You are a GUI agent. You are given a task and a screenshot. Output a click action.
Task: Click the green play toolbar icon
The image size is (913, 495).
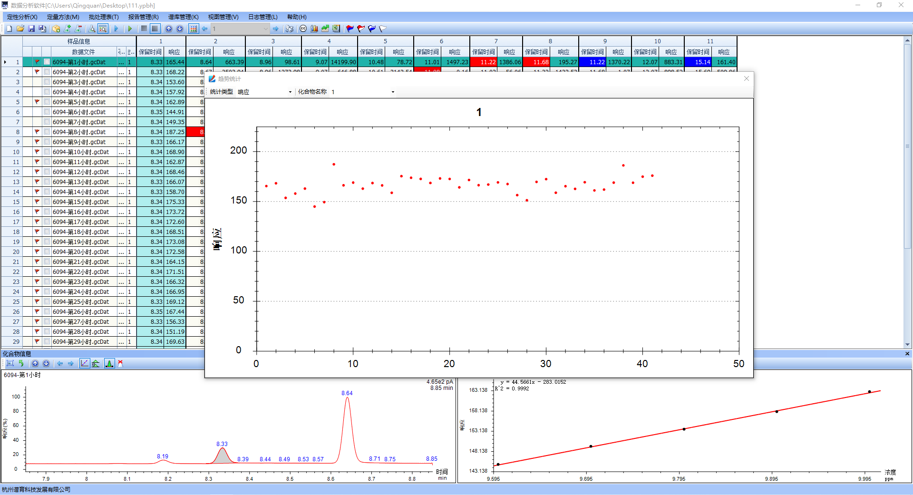point(130,29)
